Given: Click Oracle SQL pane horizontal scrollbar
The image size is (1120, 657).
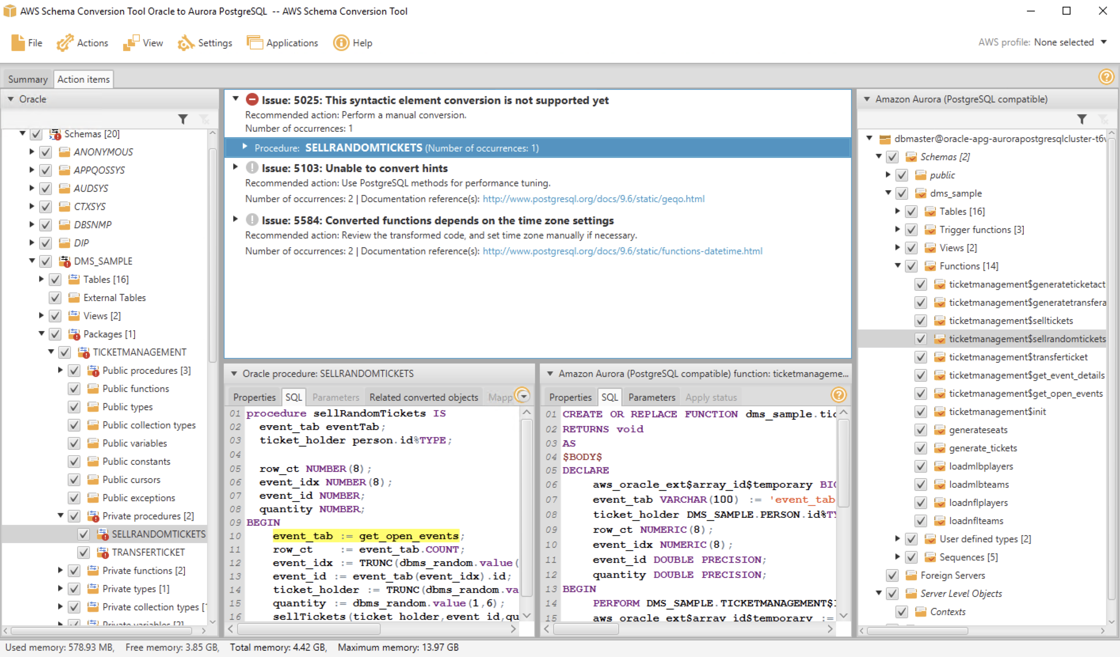Looking at the screenshot, I should pos(309,629).
